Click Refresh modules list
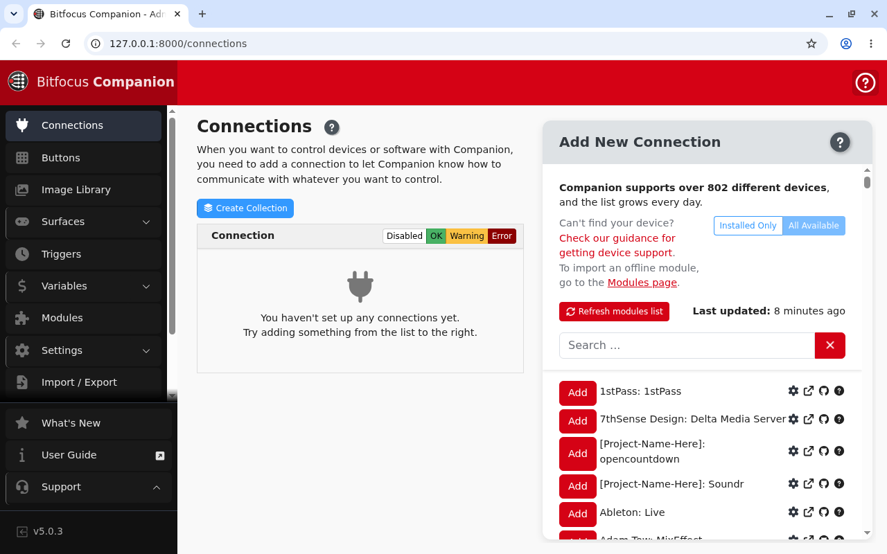This screenshot has width=887, height=554. (614, 312)
